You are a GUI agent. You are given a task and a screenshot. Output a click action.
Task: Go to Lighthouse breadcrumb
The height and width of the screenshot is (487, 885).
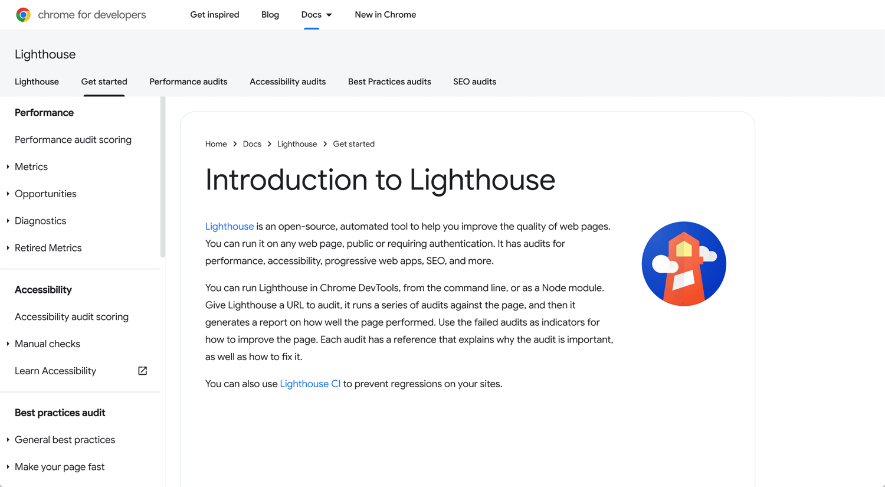click(297, 144)
